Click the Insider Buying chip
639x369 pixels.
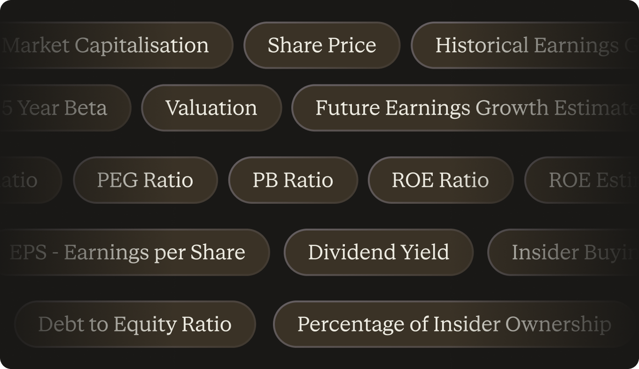(x=564, y=253)
